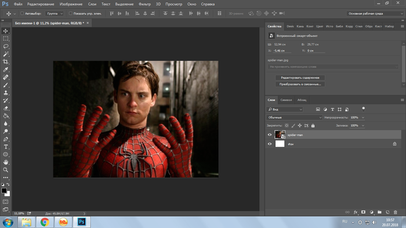Image resolution: width=406 pixels, height=228 pixels.
Task: Select the Move tool
Action: [5, 31]
